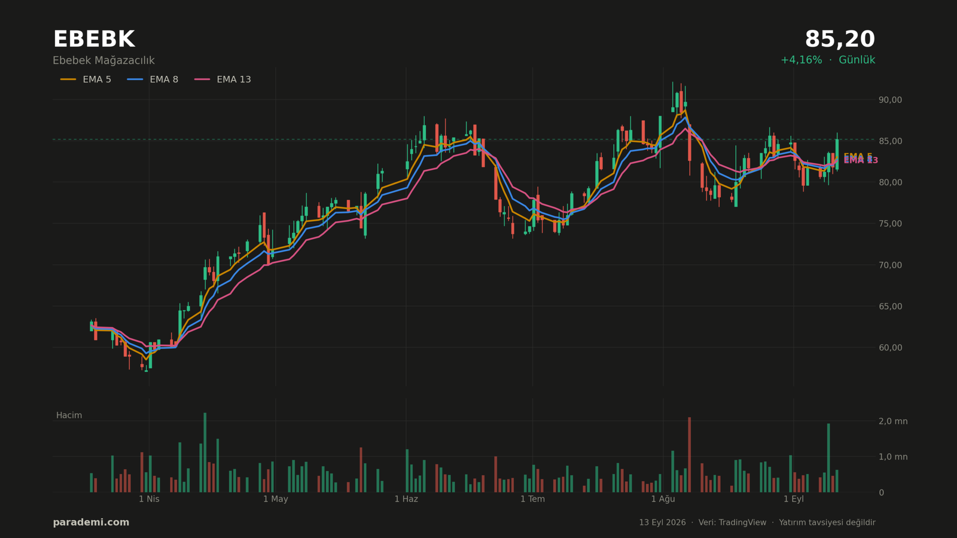Open the parademi.com footer link
Viewport: 957px width, 538px height.
click(x=91, y=522)
